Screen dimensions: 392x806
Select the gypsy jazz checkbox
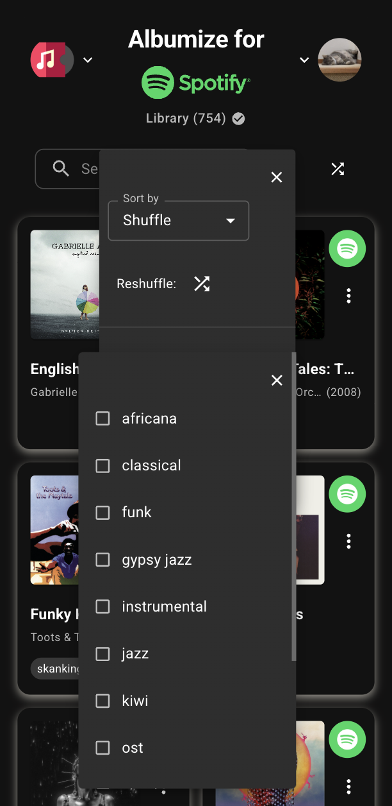click(x=102, y=559)
